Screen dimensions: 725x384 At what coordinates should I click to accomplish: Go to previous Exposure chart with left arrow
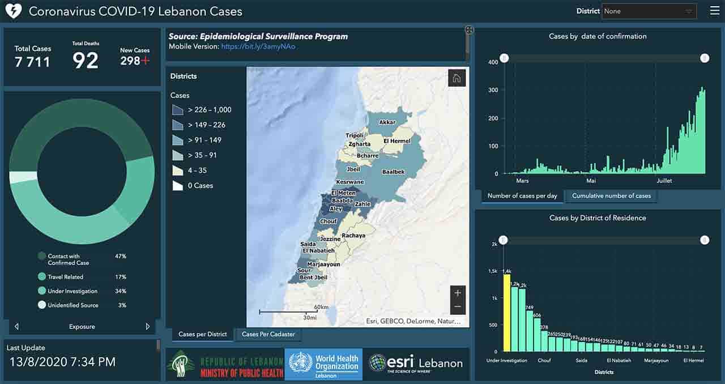16,326
